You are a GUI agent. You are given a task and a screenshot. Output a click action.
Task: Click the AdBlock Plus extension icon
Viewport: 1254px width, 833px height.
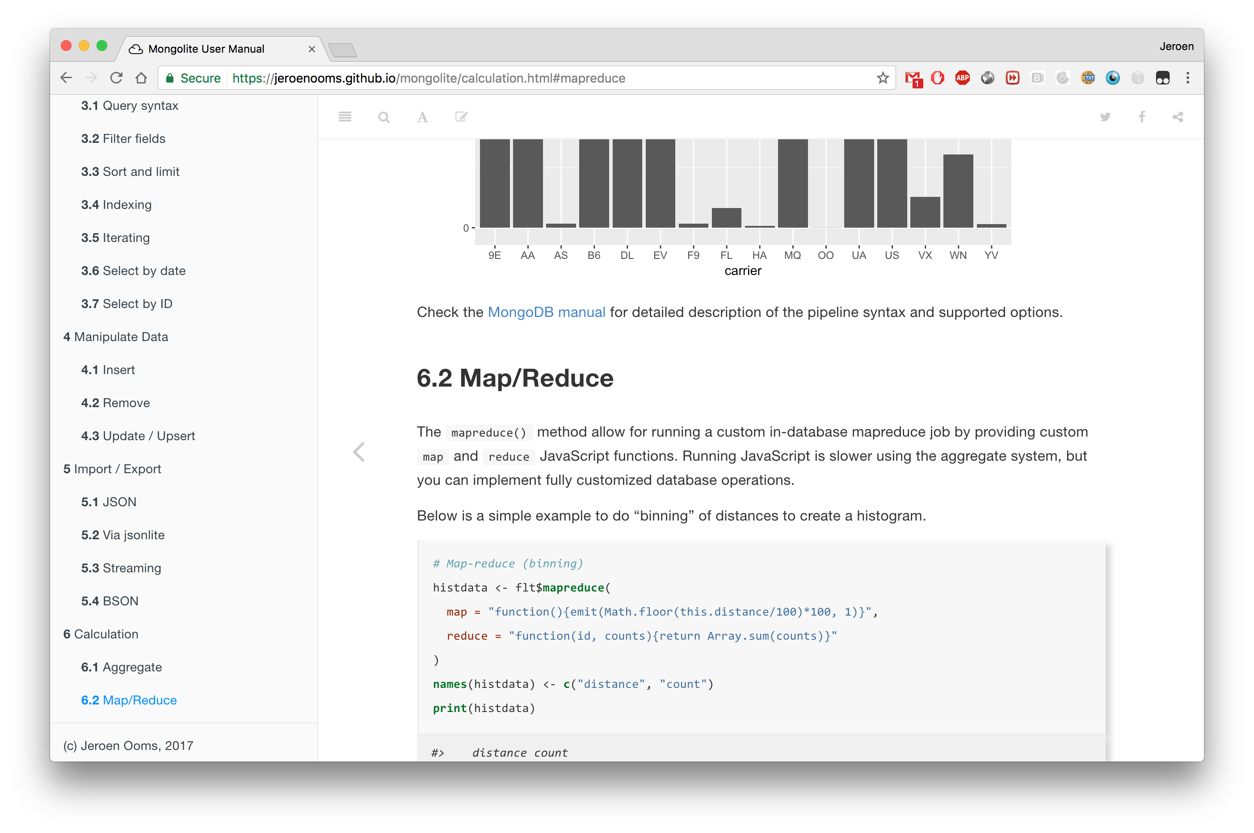pyautogui.click(x=962, y=78)
